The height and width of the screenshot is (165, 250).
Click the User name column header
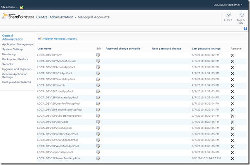click(x=45, y=49)
